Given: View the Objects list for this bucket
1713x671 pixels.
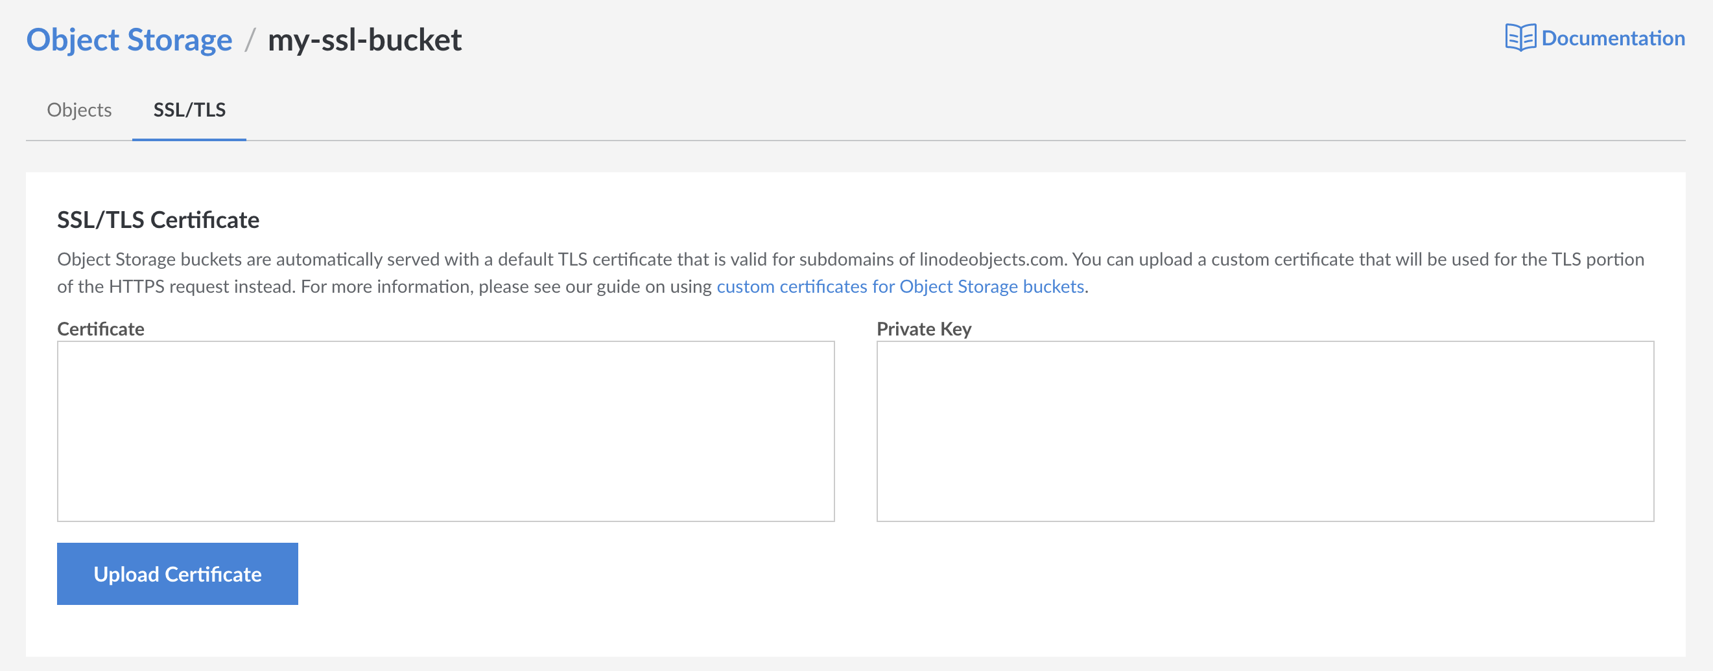Looking at the screenshot, I should pos(79,109).
